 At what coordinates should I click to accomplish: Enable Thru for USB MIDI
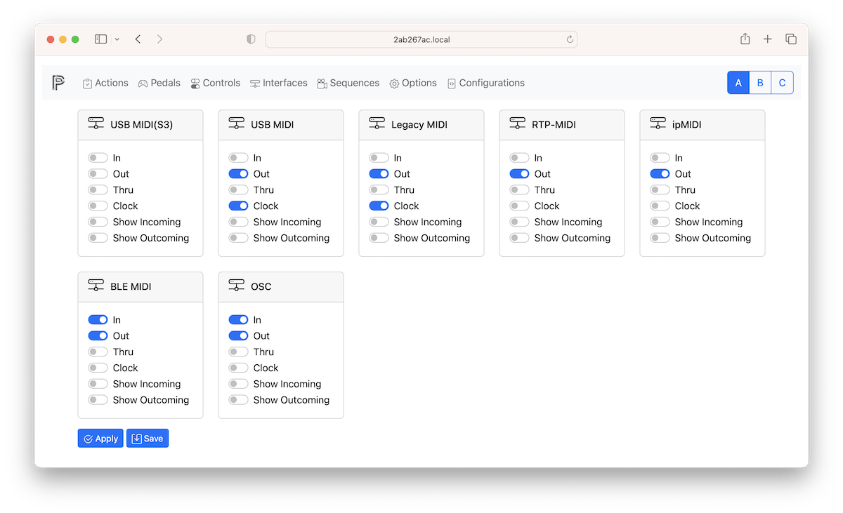[238, 190]
